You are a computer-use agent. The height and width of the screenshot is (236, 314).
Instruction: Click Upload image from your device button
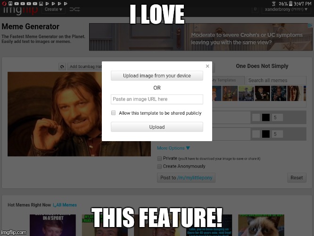(157, 76)
